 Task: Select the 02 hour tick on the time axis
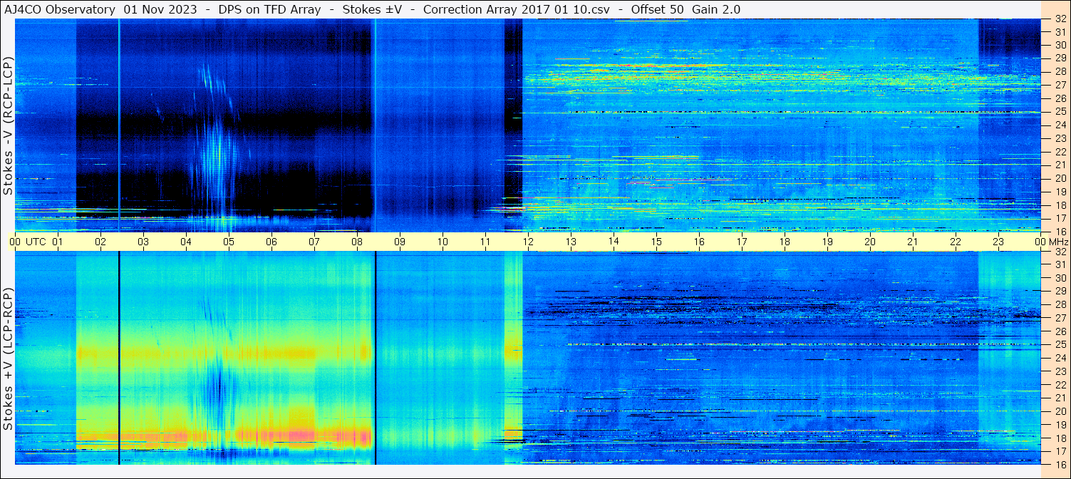100,242
